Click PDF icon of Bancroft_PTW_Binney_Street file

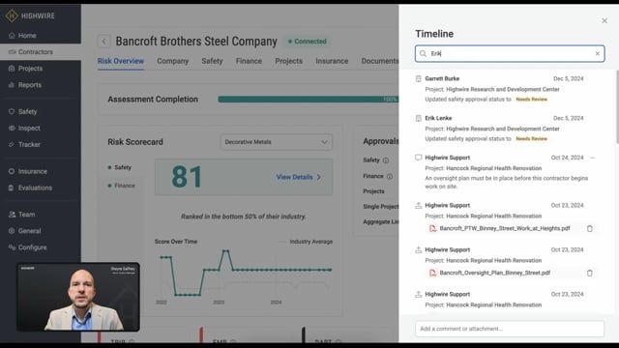pos(432,228)
